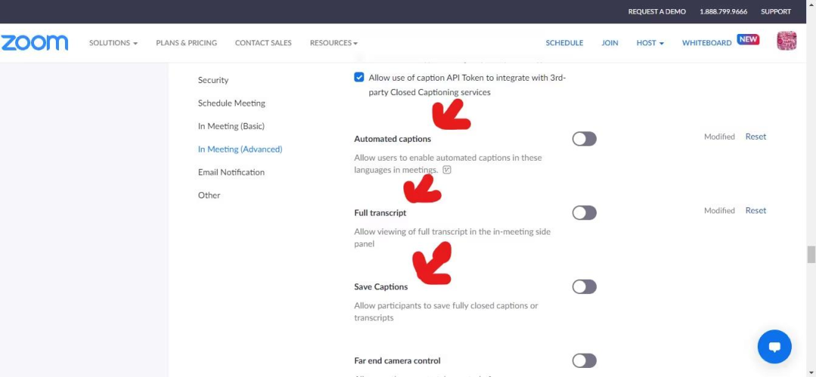The height and width of the screenshot is (377, 816).
Task: Expand the Host dropdown menu
Action: point(650,43)
